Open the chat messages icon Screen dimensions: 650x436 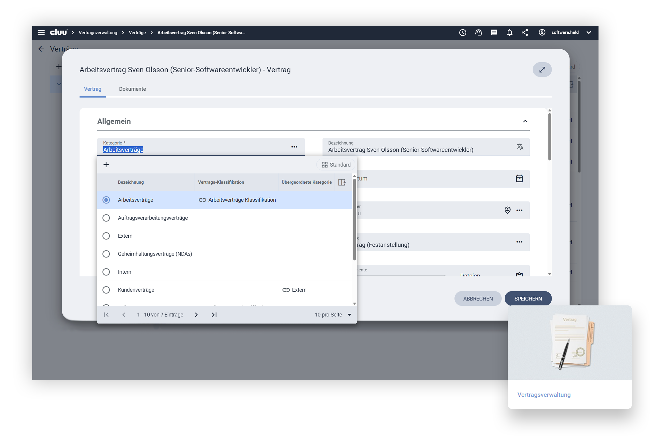point(494,33)
